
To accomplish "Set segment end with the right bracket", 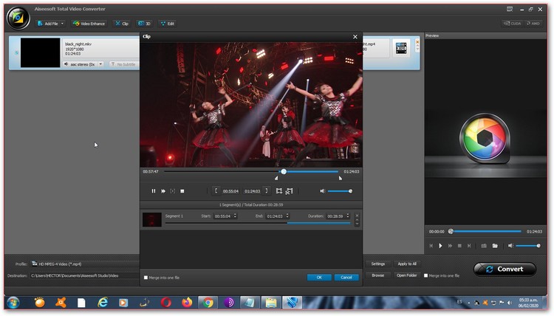I will (x=267, y=190).
